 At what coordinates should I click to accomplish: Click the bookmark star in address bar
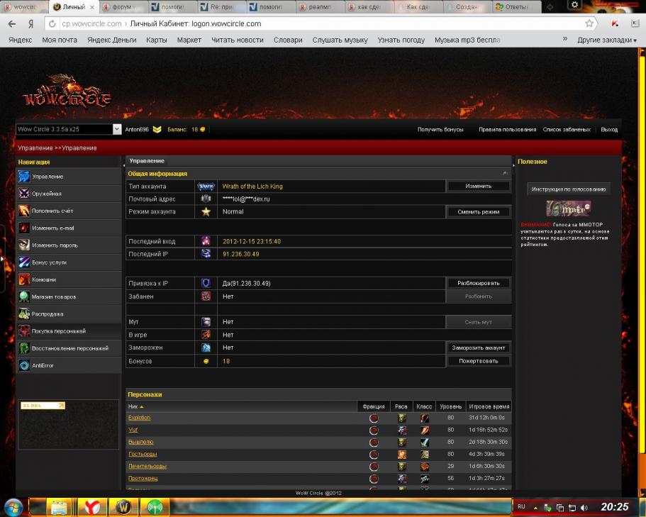coord(589,23)
